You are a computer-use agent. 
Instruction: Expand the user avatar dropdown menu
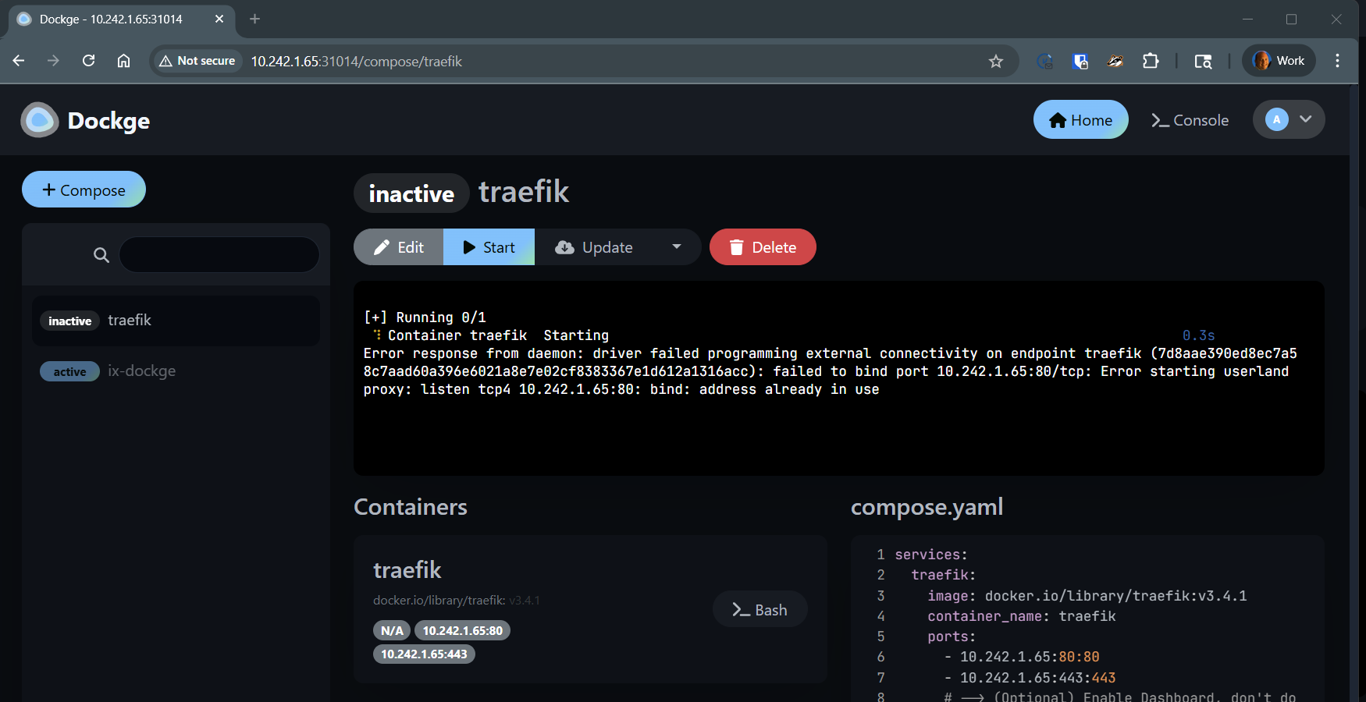[1289, 120]
